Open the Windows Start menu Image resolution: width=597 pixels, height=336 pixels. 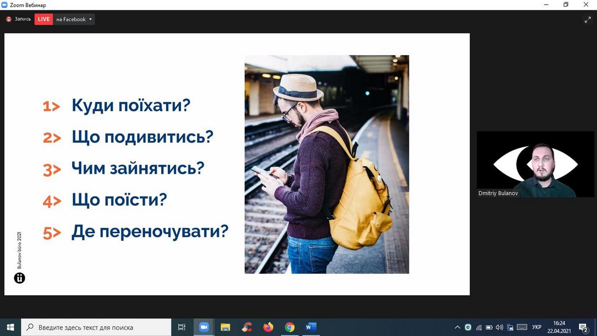[x=10, y=327]
